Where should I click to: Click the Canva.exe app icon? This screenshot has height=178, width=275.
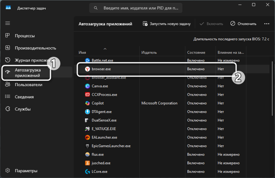[x=87, y=86]
